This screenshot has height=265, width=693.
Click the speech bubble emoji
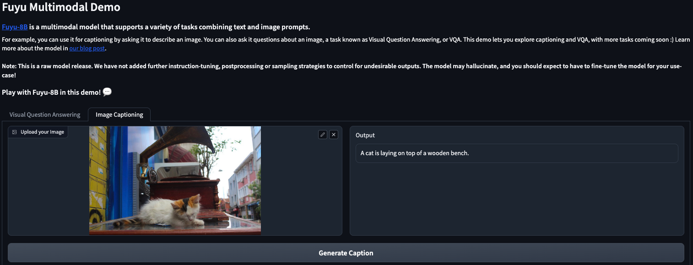(x=107, y=92)
